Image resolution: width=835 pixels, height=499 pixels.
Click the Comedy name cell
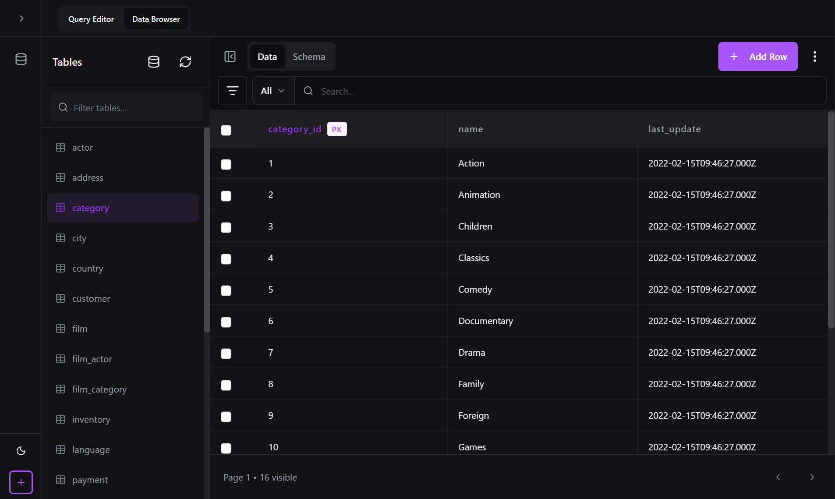[x=542, y=289]
